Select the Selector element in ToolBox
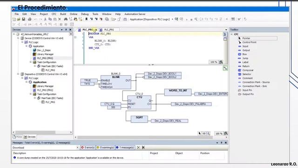This screenshot has height=168, width=298. click(x=245, y=74)
